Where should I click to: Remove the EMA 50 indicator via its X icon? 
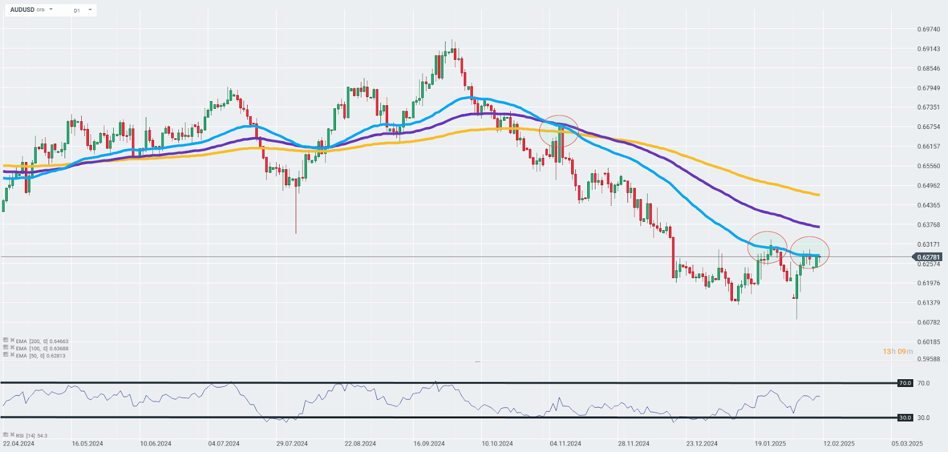coord(12,354)
